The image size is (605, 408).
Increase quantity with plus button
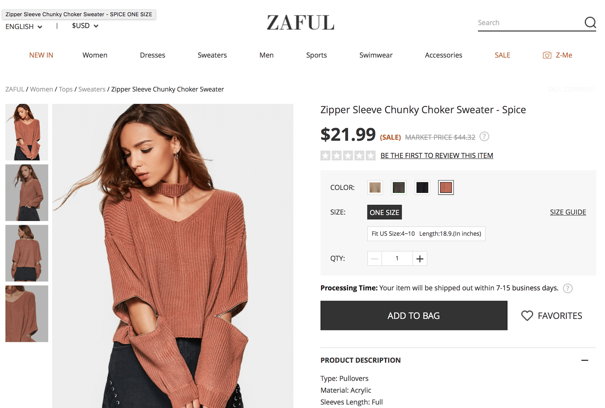(x=420, y=259)
